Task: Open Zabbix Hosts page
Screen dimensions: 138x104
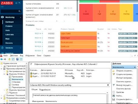Action: [x=7, y=30]
